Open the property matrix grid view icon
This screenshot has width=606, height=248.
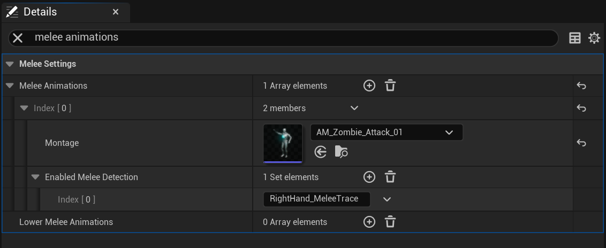coord(575,38)
